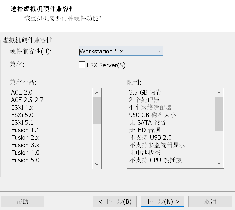Click the limitations list scrollbar thumb

coord(219,114)
